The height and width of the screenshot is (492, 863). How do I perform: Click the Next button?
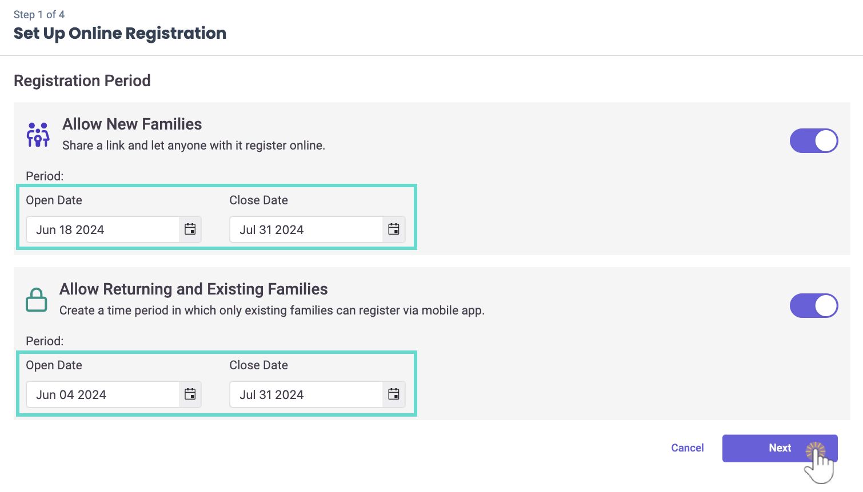(780, 448)
